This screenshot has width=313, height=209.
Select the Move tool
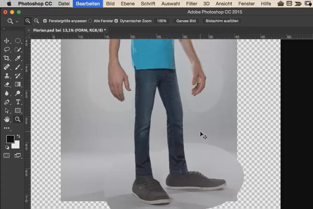7,41
